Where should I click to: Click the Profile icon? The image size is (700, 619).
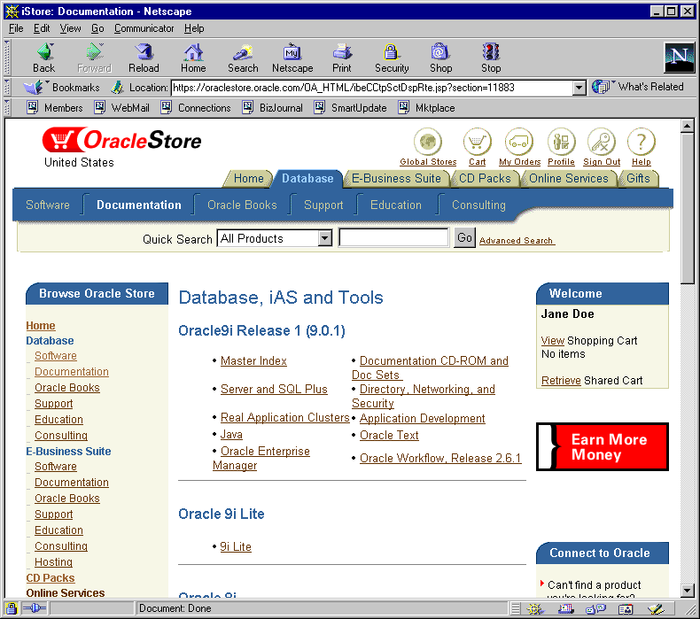561,142
